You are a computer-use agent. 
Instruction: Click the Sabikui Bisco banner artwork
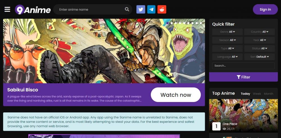click(104, 51)
